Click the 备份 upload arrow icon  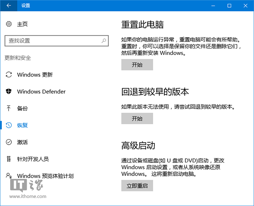click(8, 108)
